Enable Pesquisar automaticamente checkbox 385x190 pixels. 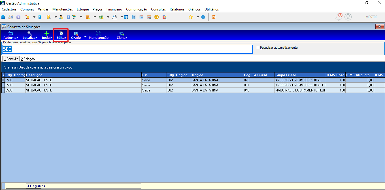point(258,48)
